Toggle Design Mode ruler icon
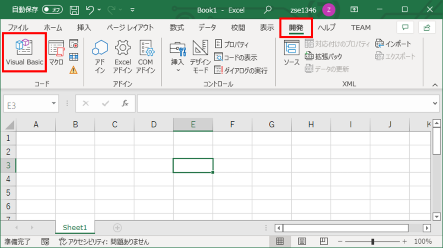The width and height of the screenshot is (443, 248). click(x=200, y=56)
